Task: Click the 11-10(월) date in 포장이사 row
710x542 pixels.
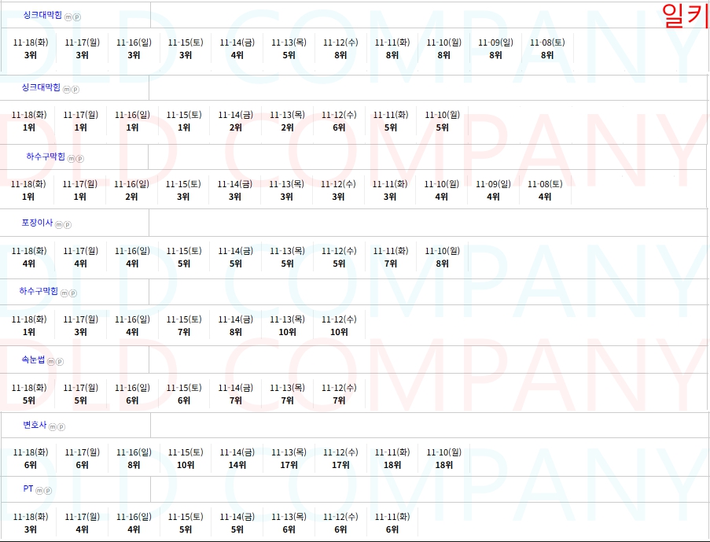Action: coord(443,251)
